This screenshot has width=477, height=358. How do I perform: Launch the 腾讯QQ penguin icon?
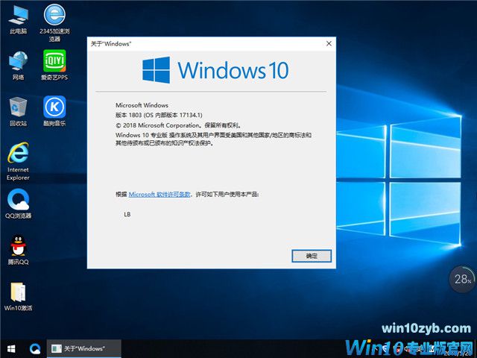click(18, 250)
